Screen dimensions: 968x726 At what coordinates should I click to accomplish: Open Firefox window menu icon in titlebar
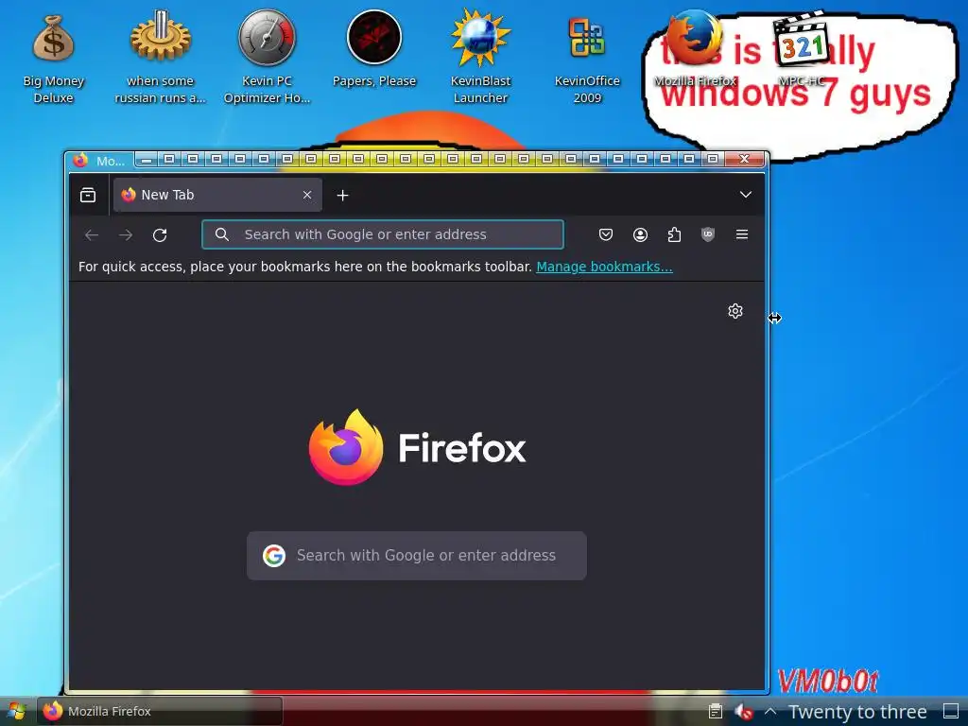pyautogui.click(x=80, y=161)
